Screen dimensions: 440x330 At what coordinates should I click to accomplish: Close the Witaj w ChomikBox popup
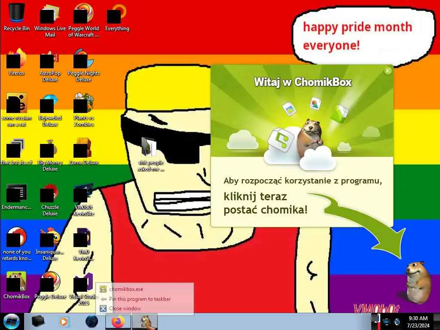[x=388, y=70]
